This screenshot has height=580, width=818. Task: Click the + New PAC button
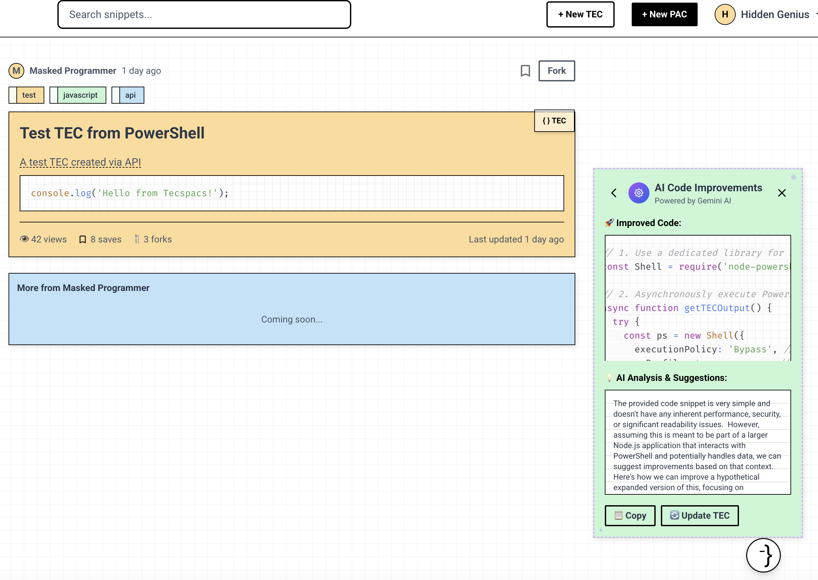coord(664,14)
